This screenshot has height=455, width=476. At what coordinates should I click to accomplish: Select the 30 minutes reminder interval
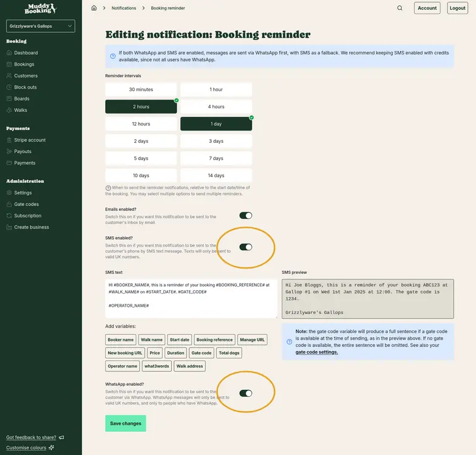(141, 89)
